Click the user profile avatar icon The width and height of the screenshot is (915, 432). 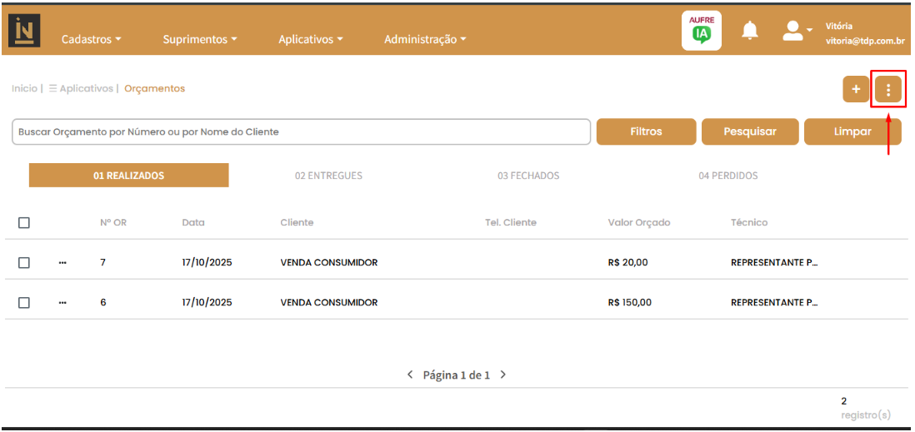[x=792, y=31]
